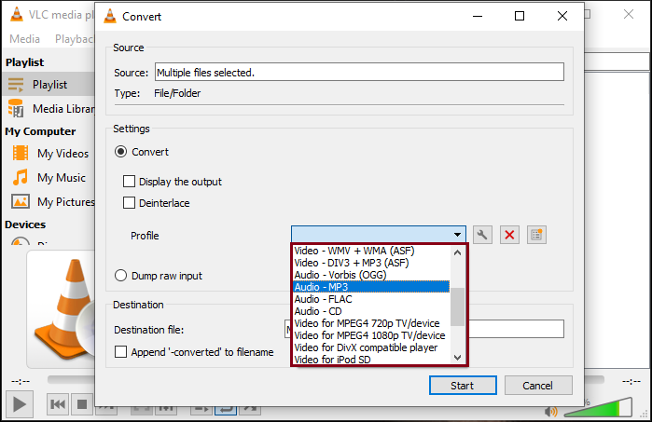Close the Convert dialog
This screenshot has height=422, width=652.
point(562,16)
